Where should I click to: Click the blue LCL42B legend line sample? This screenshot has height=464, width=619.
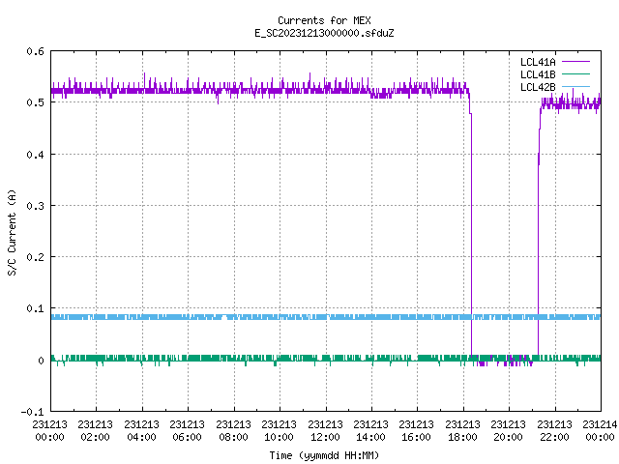575,86
